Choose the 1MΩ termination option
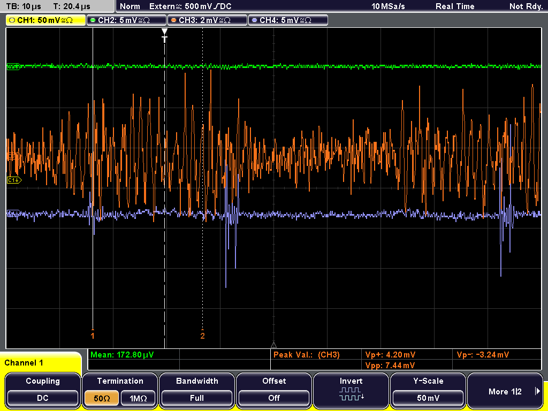Screen dimensions: 548x411 pyautogui.click(x=138, y=398)
